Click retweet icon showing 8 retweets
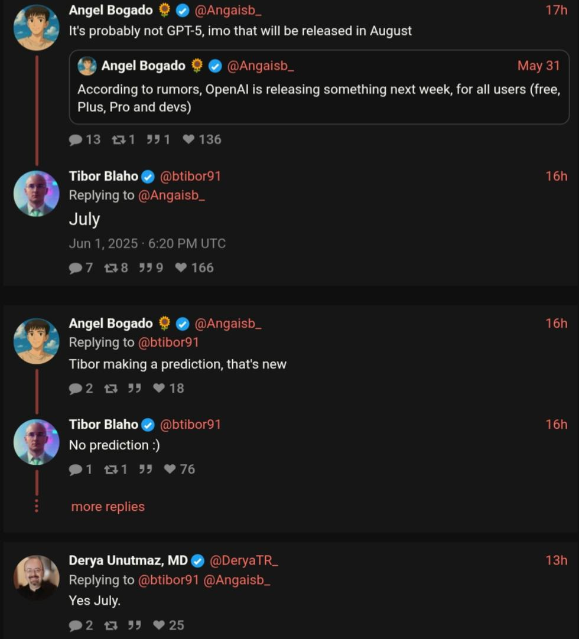 pos(116,268)
